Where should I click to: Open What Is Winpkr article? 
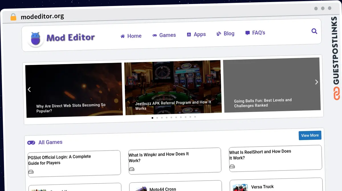(159, 157)
